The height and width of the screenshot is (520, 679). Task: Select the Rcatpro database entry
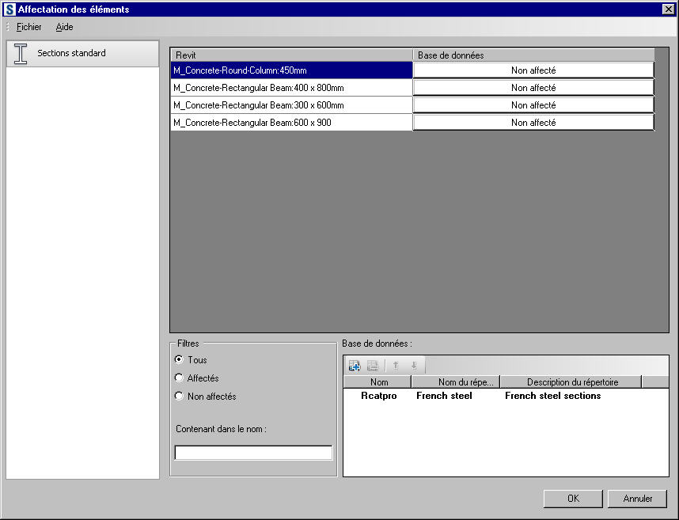coord(378,396)
